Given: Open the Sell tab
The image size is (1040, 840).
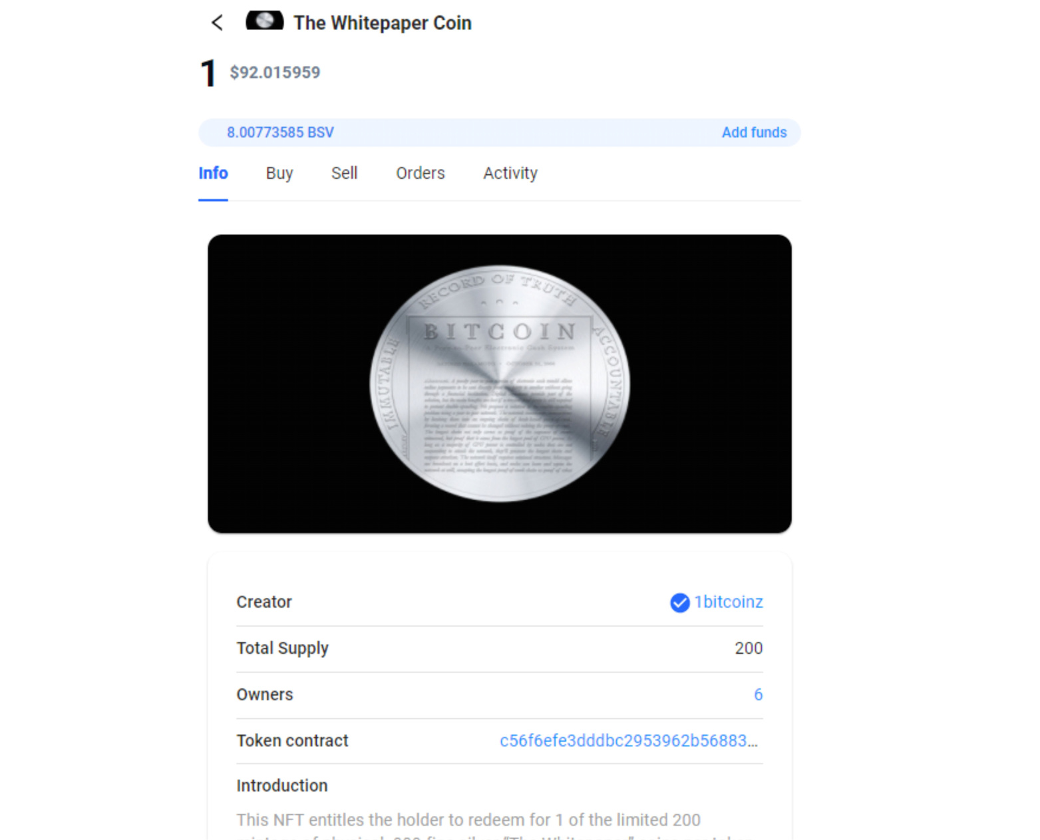Looking at the screenshot, I should pyautogui.click(x=344, y=174).
